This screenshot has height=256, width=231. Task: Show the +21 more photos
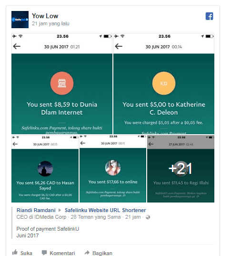tap(181, 169)
